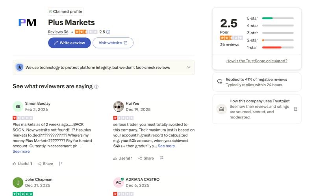Mark Hui Yee's review as Useful
The width and height of the screenshot is (315, 196).
pos(123,158)
